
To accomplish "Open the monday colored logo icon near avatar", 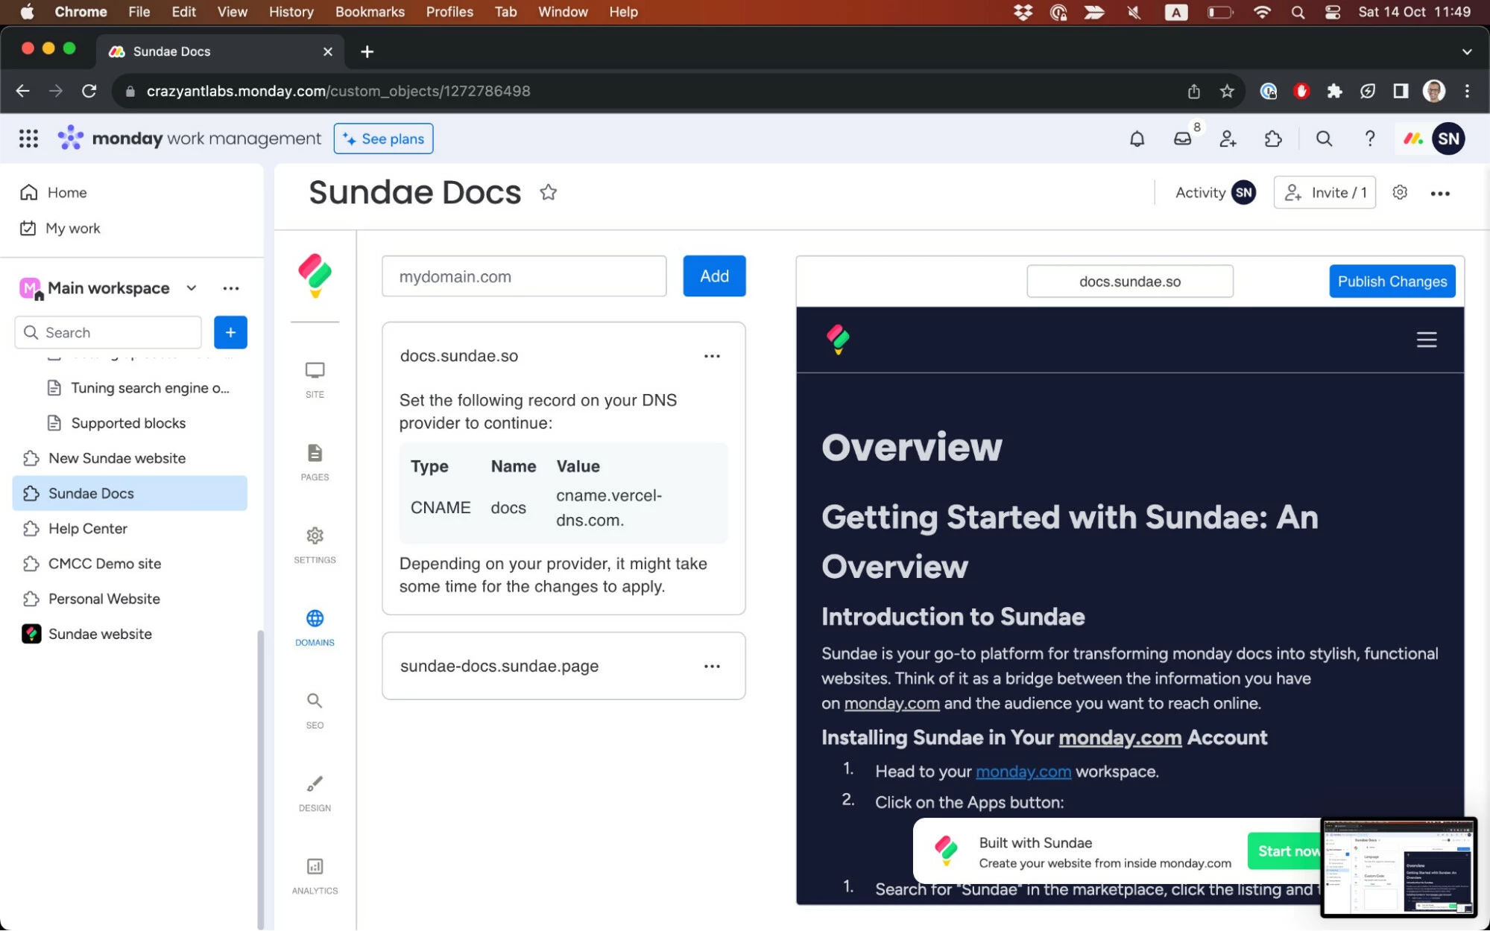I will 1413,139.
